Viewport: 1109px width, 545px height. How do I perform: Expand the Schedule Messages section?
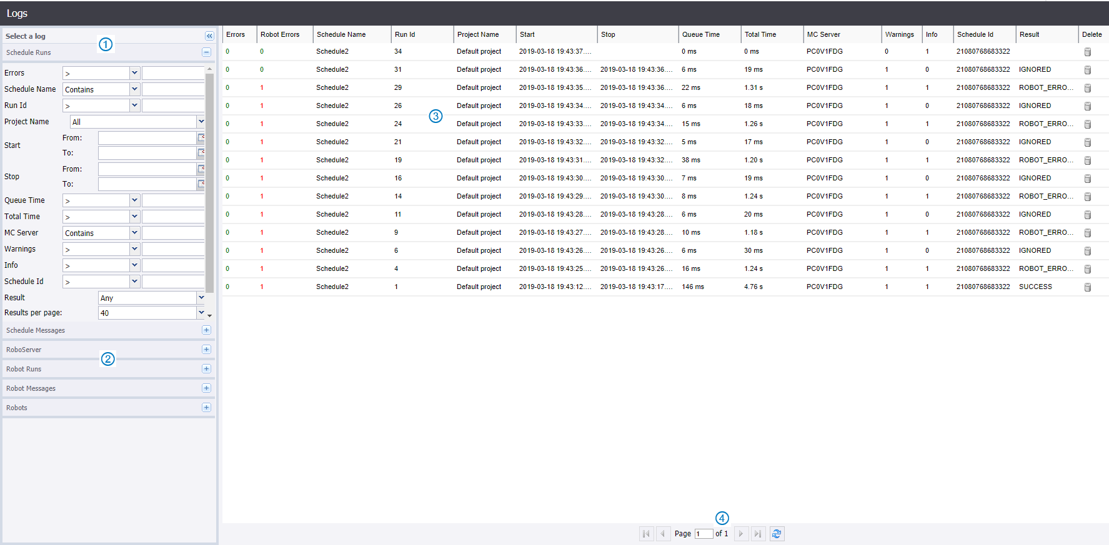tap(206, 330)
